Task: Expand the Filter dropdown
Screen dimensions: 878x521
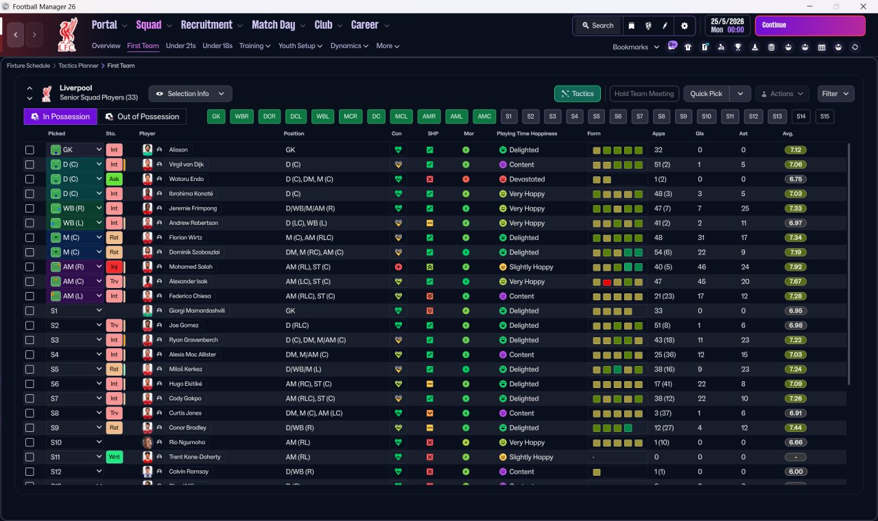Action: pos(835,94)
